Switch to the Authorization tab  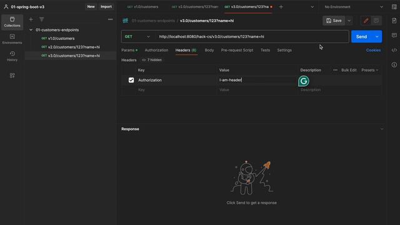click(x=156, y=50)
